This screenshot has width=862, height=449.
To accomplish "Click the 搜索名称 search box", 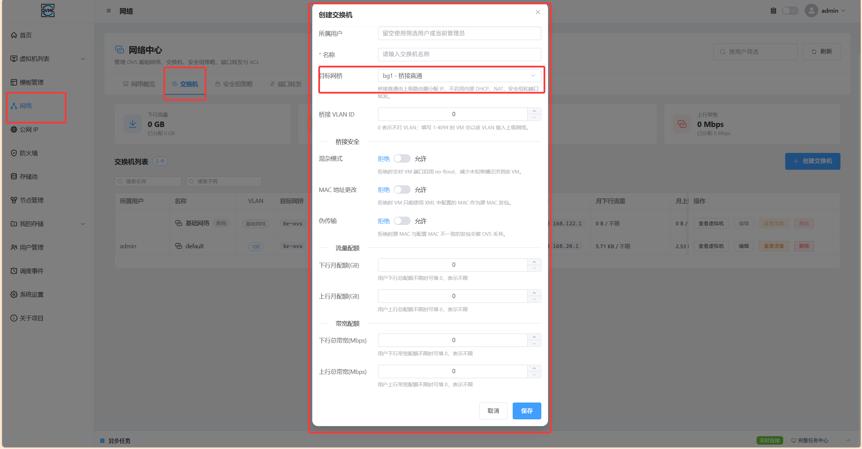I will coord(148,181).
